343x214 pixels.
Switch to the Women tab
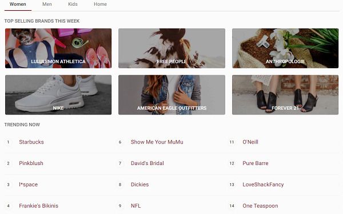[x=18, y=4]
